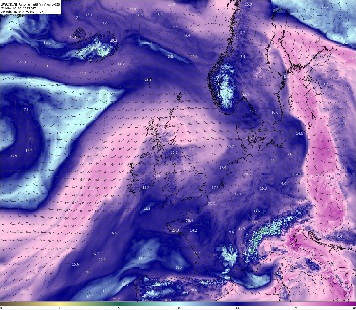The width and height of the screenshot is (356, 310).
Task: Click the 30 tick label on the colour scale
Action: (x=296, y=308)
